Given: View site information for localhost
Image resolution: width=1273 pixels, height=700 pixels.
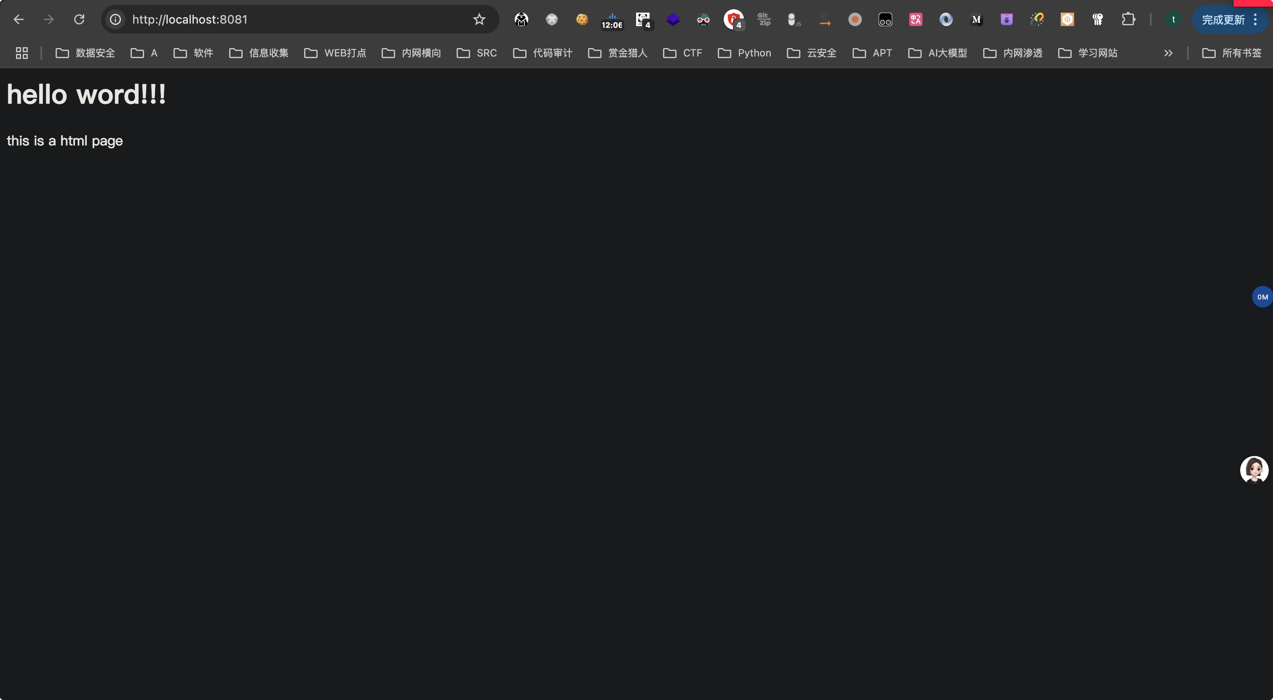Looking at the screenshot, I should click(x=115, y=20).
